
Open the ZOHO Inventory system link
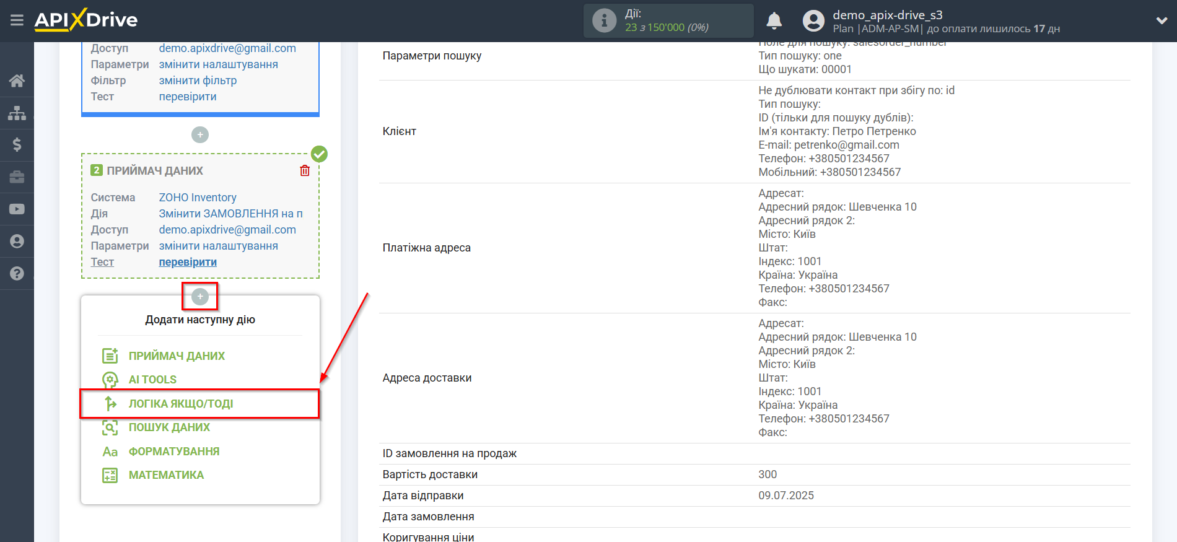pos(198,198)
